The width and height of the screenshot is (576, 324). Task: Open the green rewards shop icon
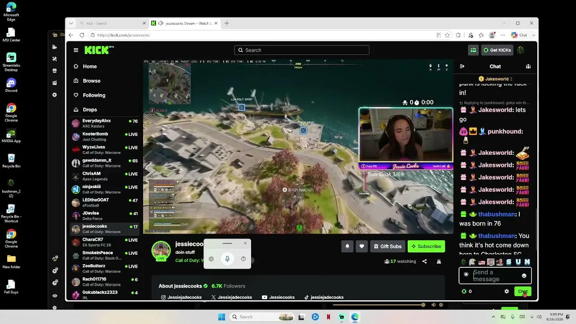click(473, 50)
